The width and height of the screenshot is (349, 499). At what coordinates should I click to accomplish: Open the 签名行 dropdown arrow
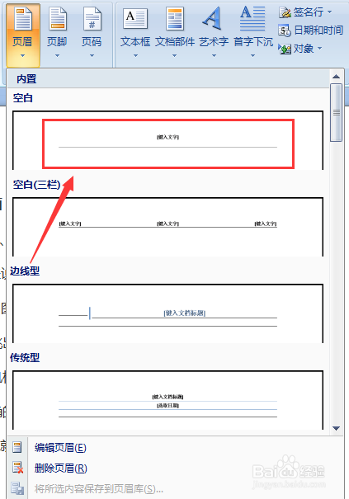(329, 12)
